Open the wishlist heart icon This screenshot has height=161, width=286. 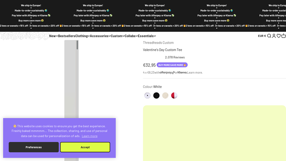tap(278, 36)
